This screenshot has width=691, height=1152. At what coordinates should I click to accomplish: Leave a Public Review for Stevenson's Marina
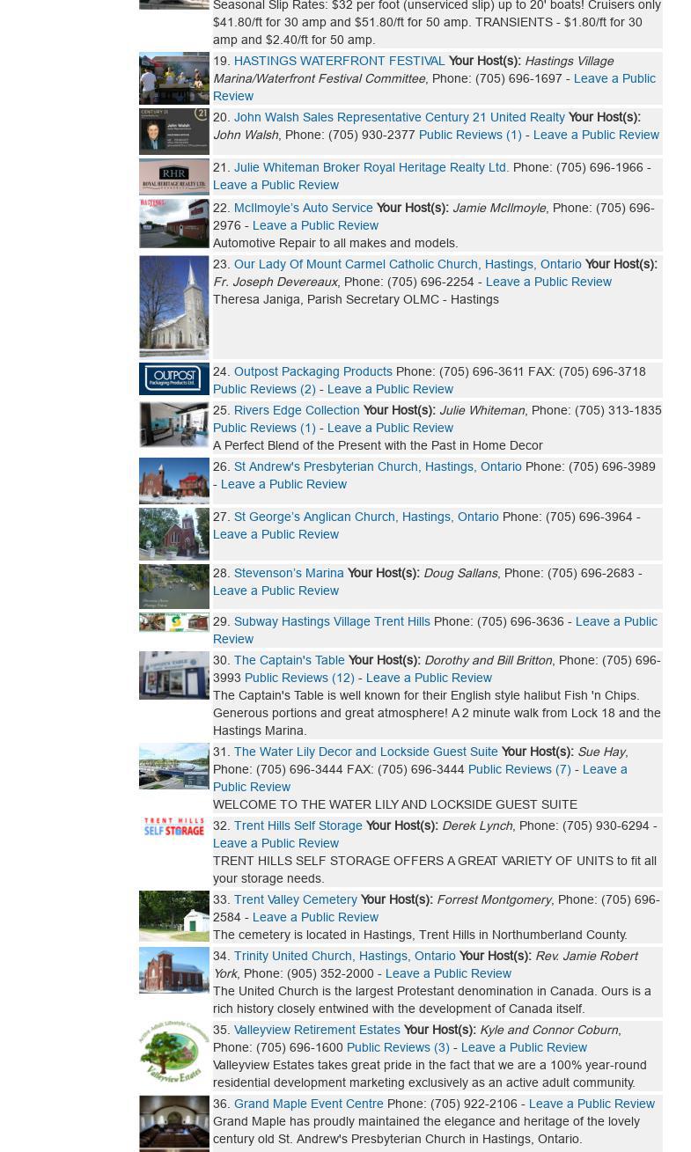pyautogui.click(x=276, y=591)
